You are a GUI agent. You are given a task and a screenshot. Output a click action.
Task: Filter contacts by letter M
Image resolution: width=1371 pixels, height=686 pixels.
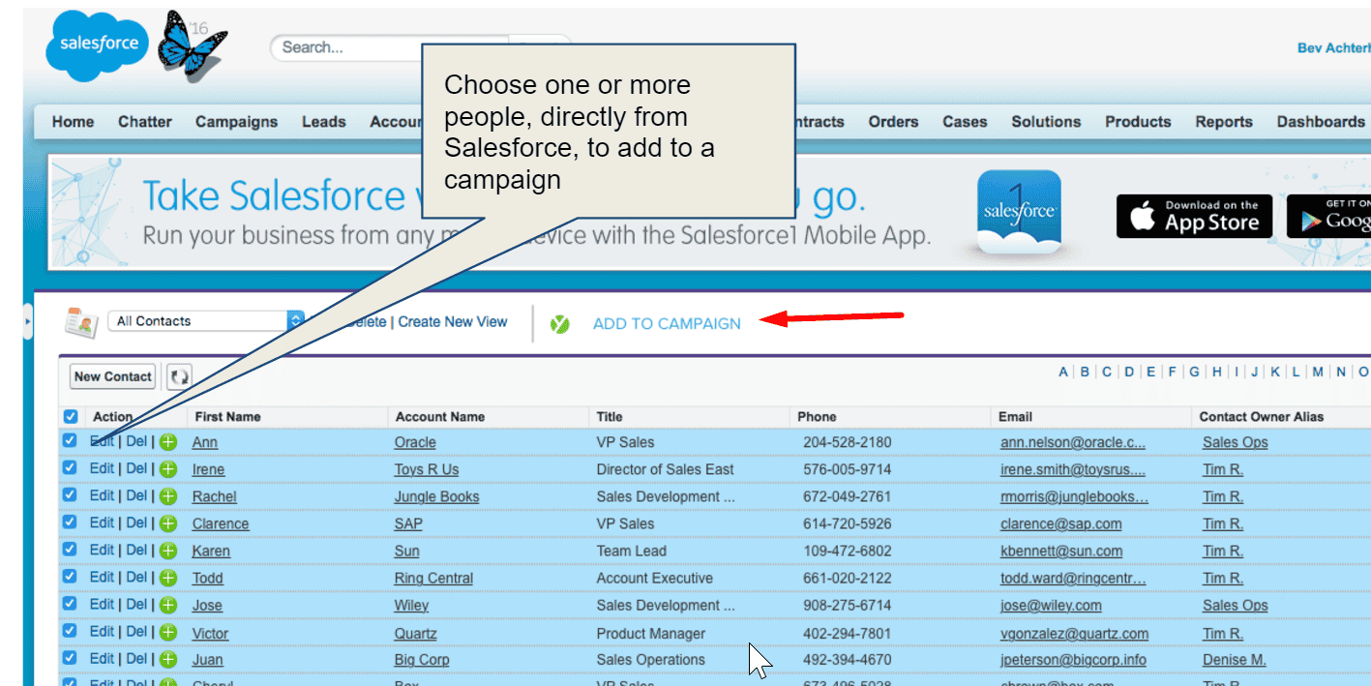pos(1318,372)
